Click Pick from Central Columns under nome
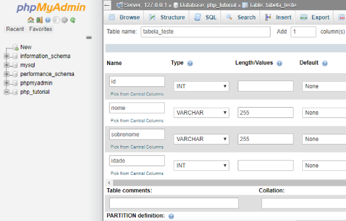 [x=137, y=121]
